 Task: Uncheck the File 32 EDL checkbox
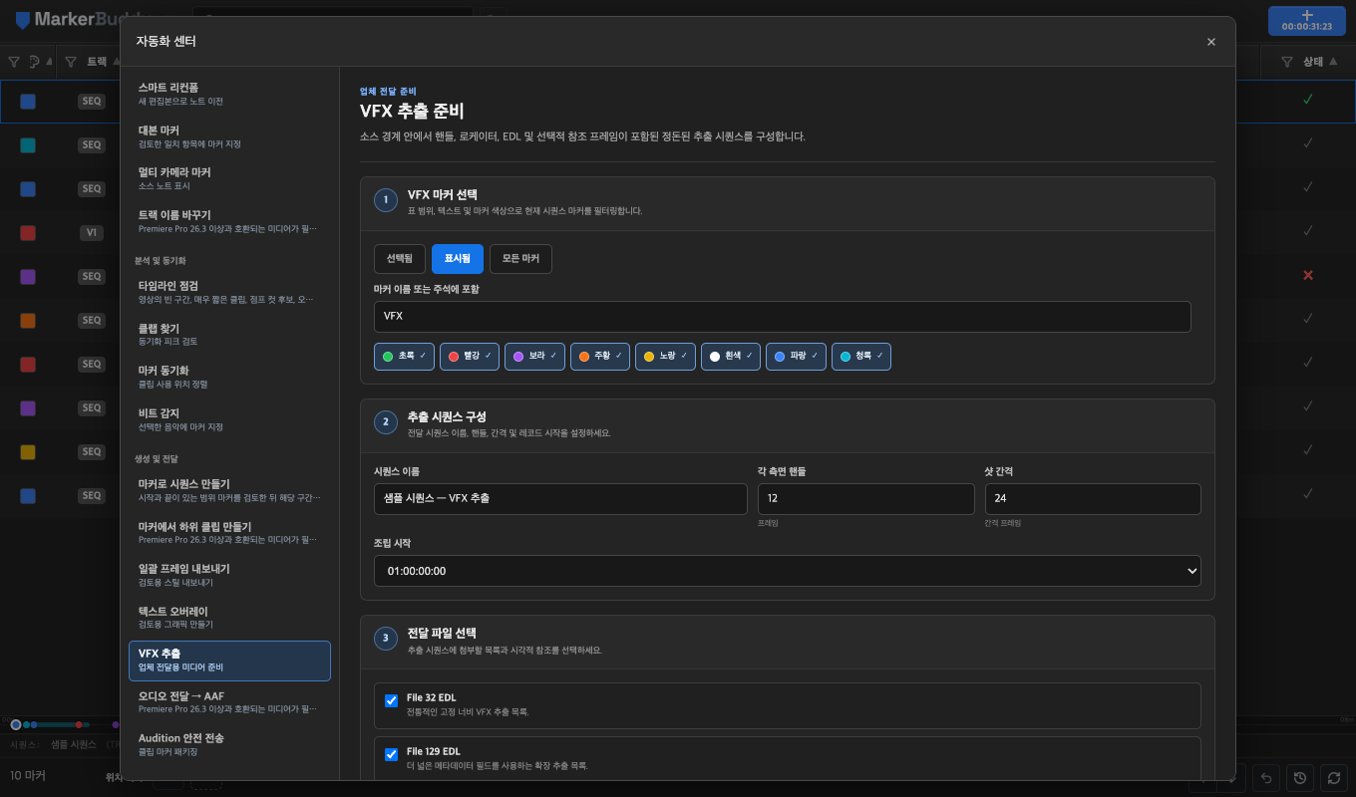tap(392, 700)
